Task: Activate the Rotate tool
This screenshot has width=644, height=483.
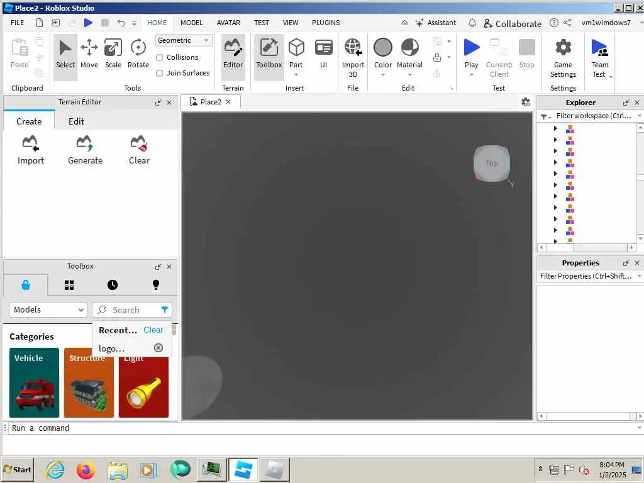Action: (138, 55)
